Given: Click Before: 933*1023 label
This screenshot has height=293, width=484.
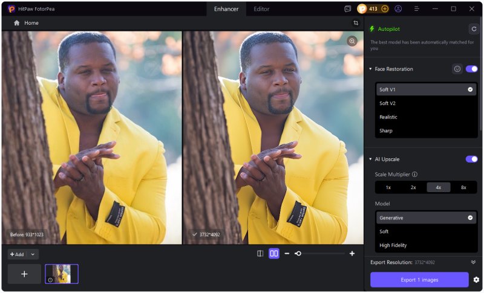Looking at the screenshot, I should click(27, 235).
